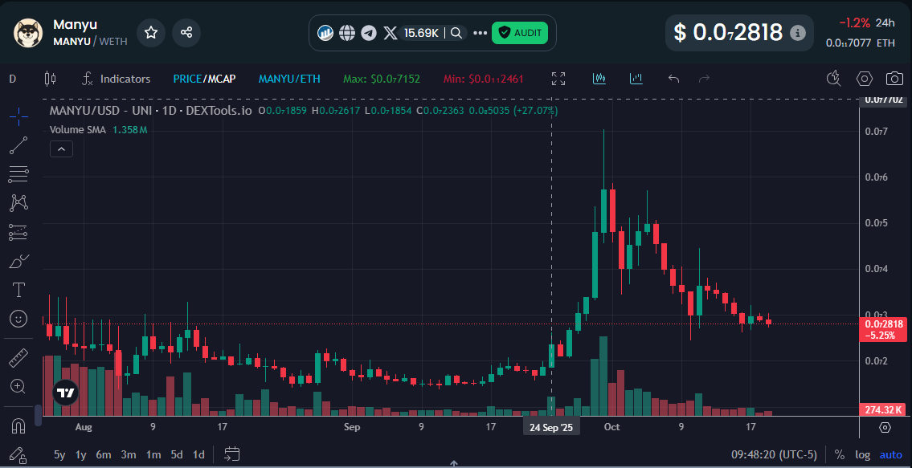The height and width of the screenshot is (468, 912).
Task: Activate the zoom in tool
Action: tap(18, 386)
